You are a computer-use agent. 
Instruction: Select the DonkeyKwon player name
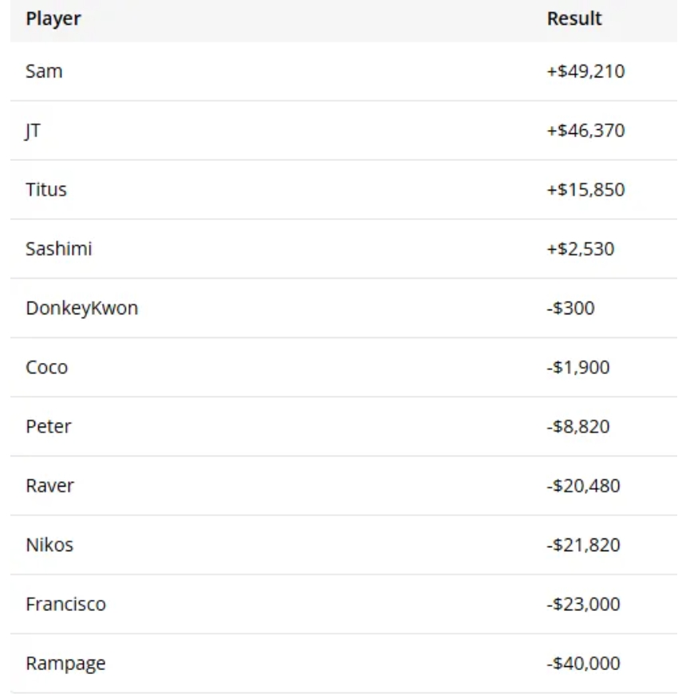coord(81,308)
